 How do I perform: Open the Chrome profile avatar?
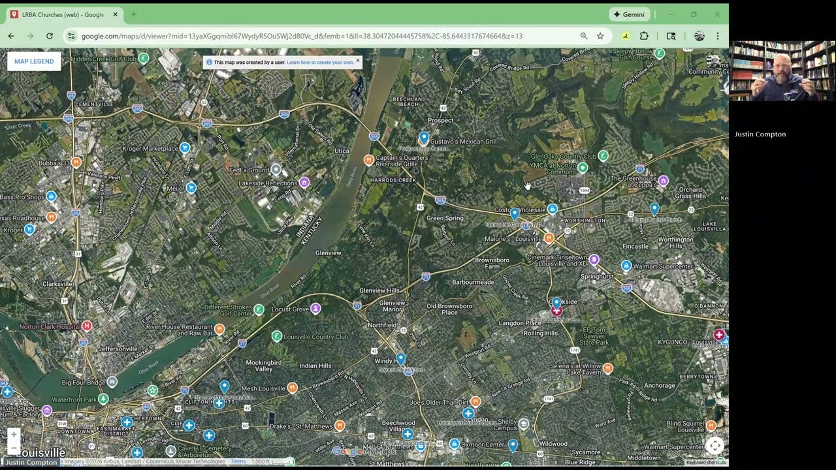699,36
